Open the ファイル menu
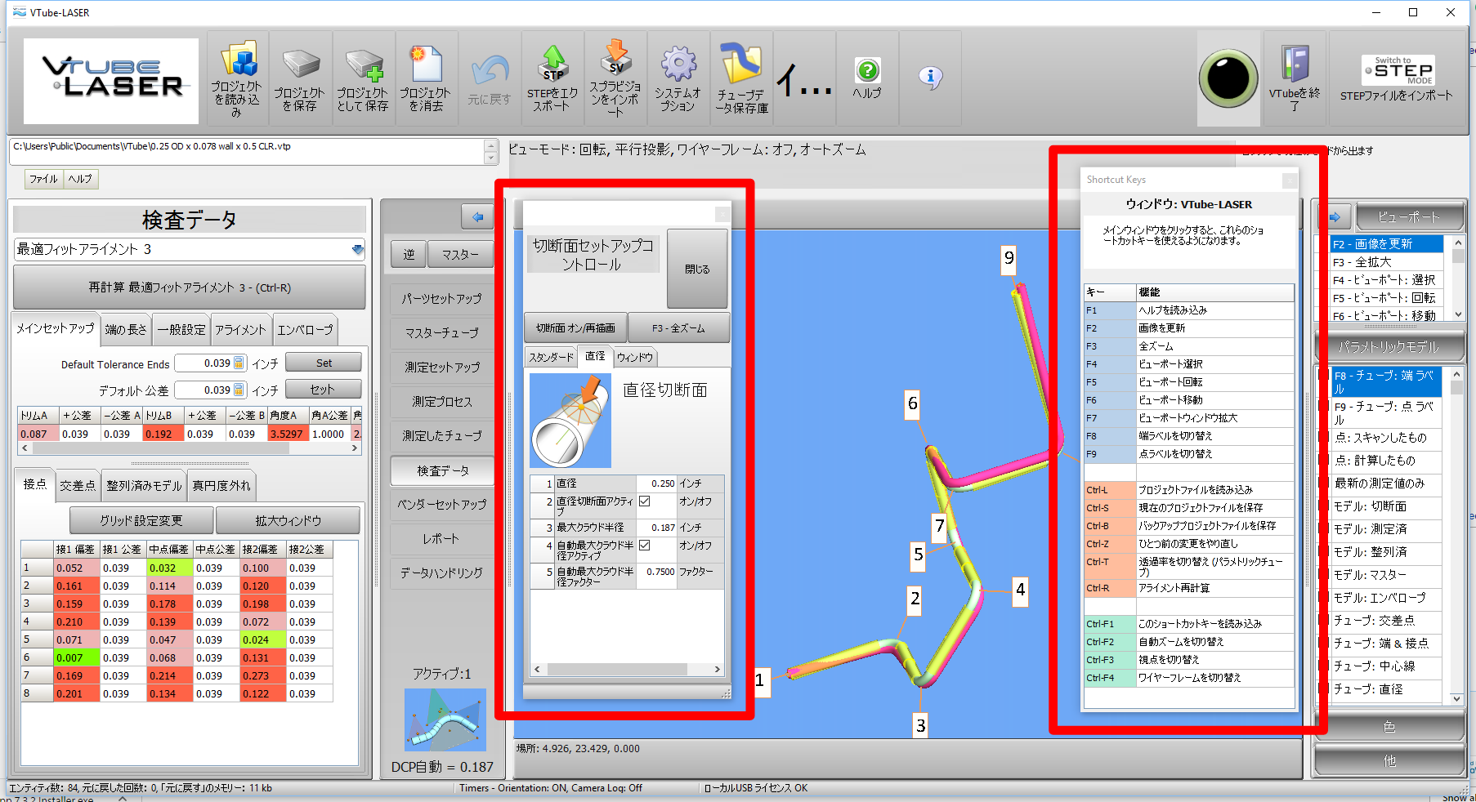The height and width of the screenshot is (802, 1476). click(x=43, y=179)
